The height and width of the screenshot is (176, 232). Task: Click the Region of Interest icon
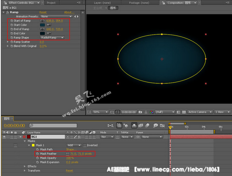coord(117,112)
